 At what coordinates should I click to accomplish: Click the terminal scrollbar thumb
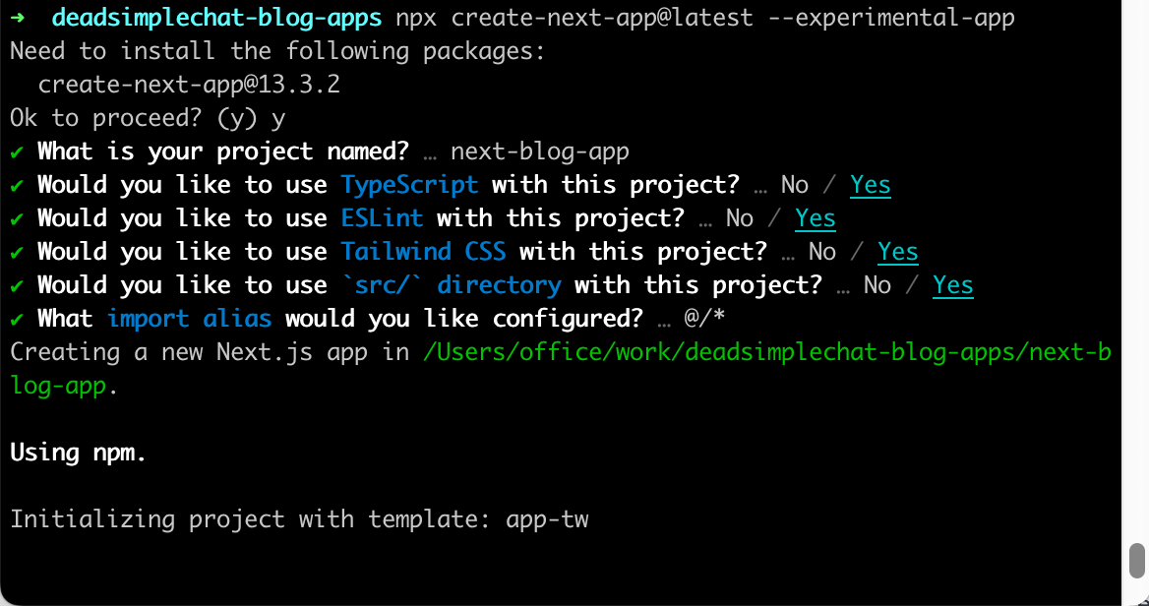point(1136,561)
